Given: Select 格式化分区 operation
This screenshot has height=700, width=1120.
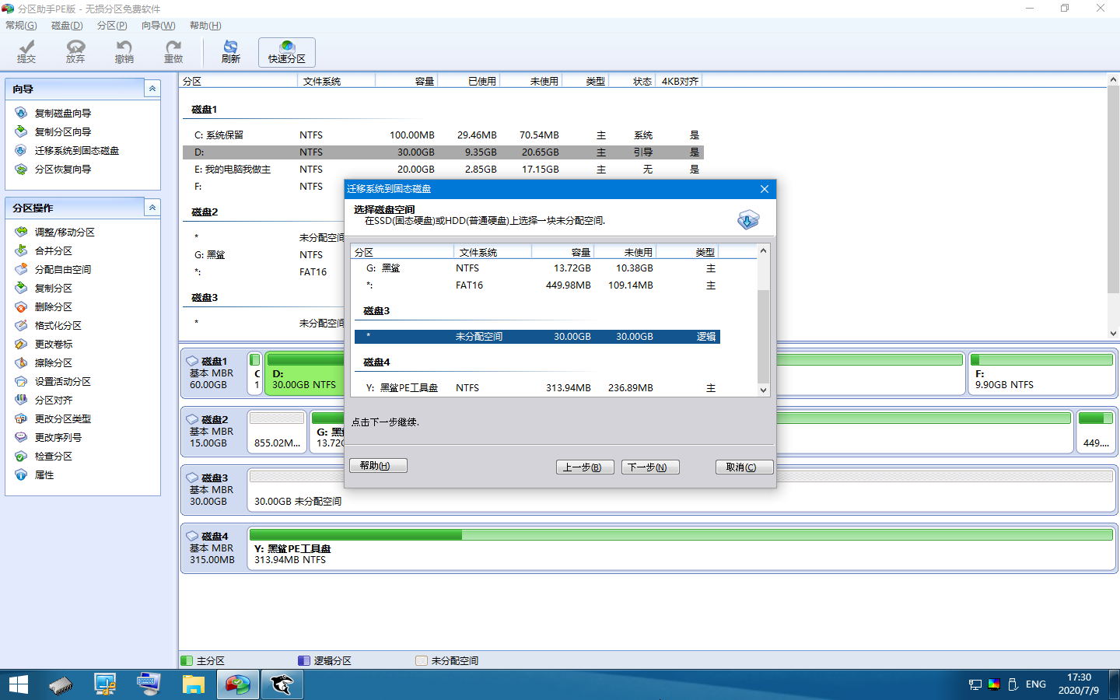Looking at the screenshot, I should [58, 326].
